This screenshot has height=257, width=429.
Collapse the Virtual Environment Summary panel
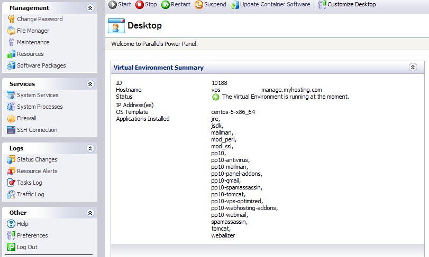point(413,67)
